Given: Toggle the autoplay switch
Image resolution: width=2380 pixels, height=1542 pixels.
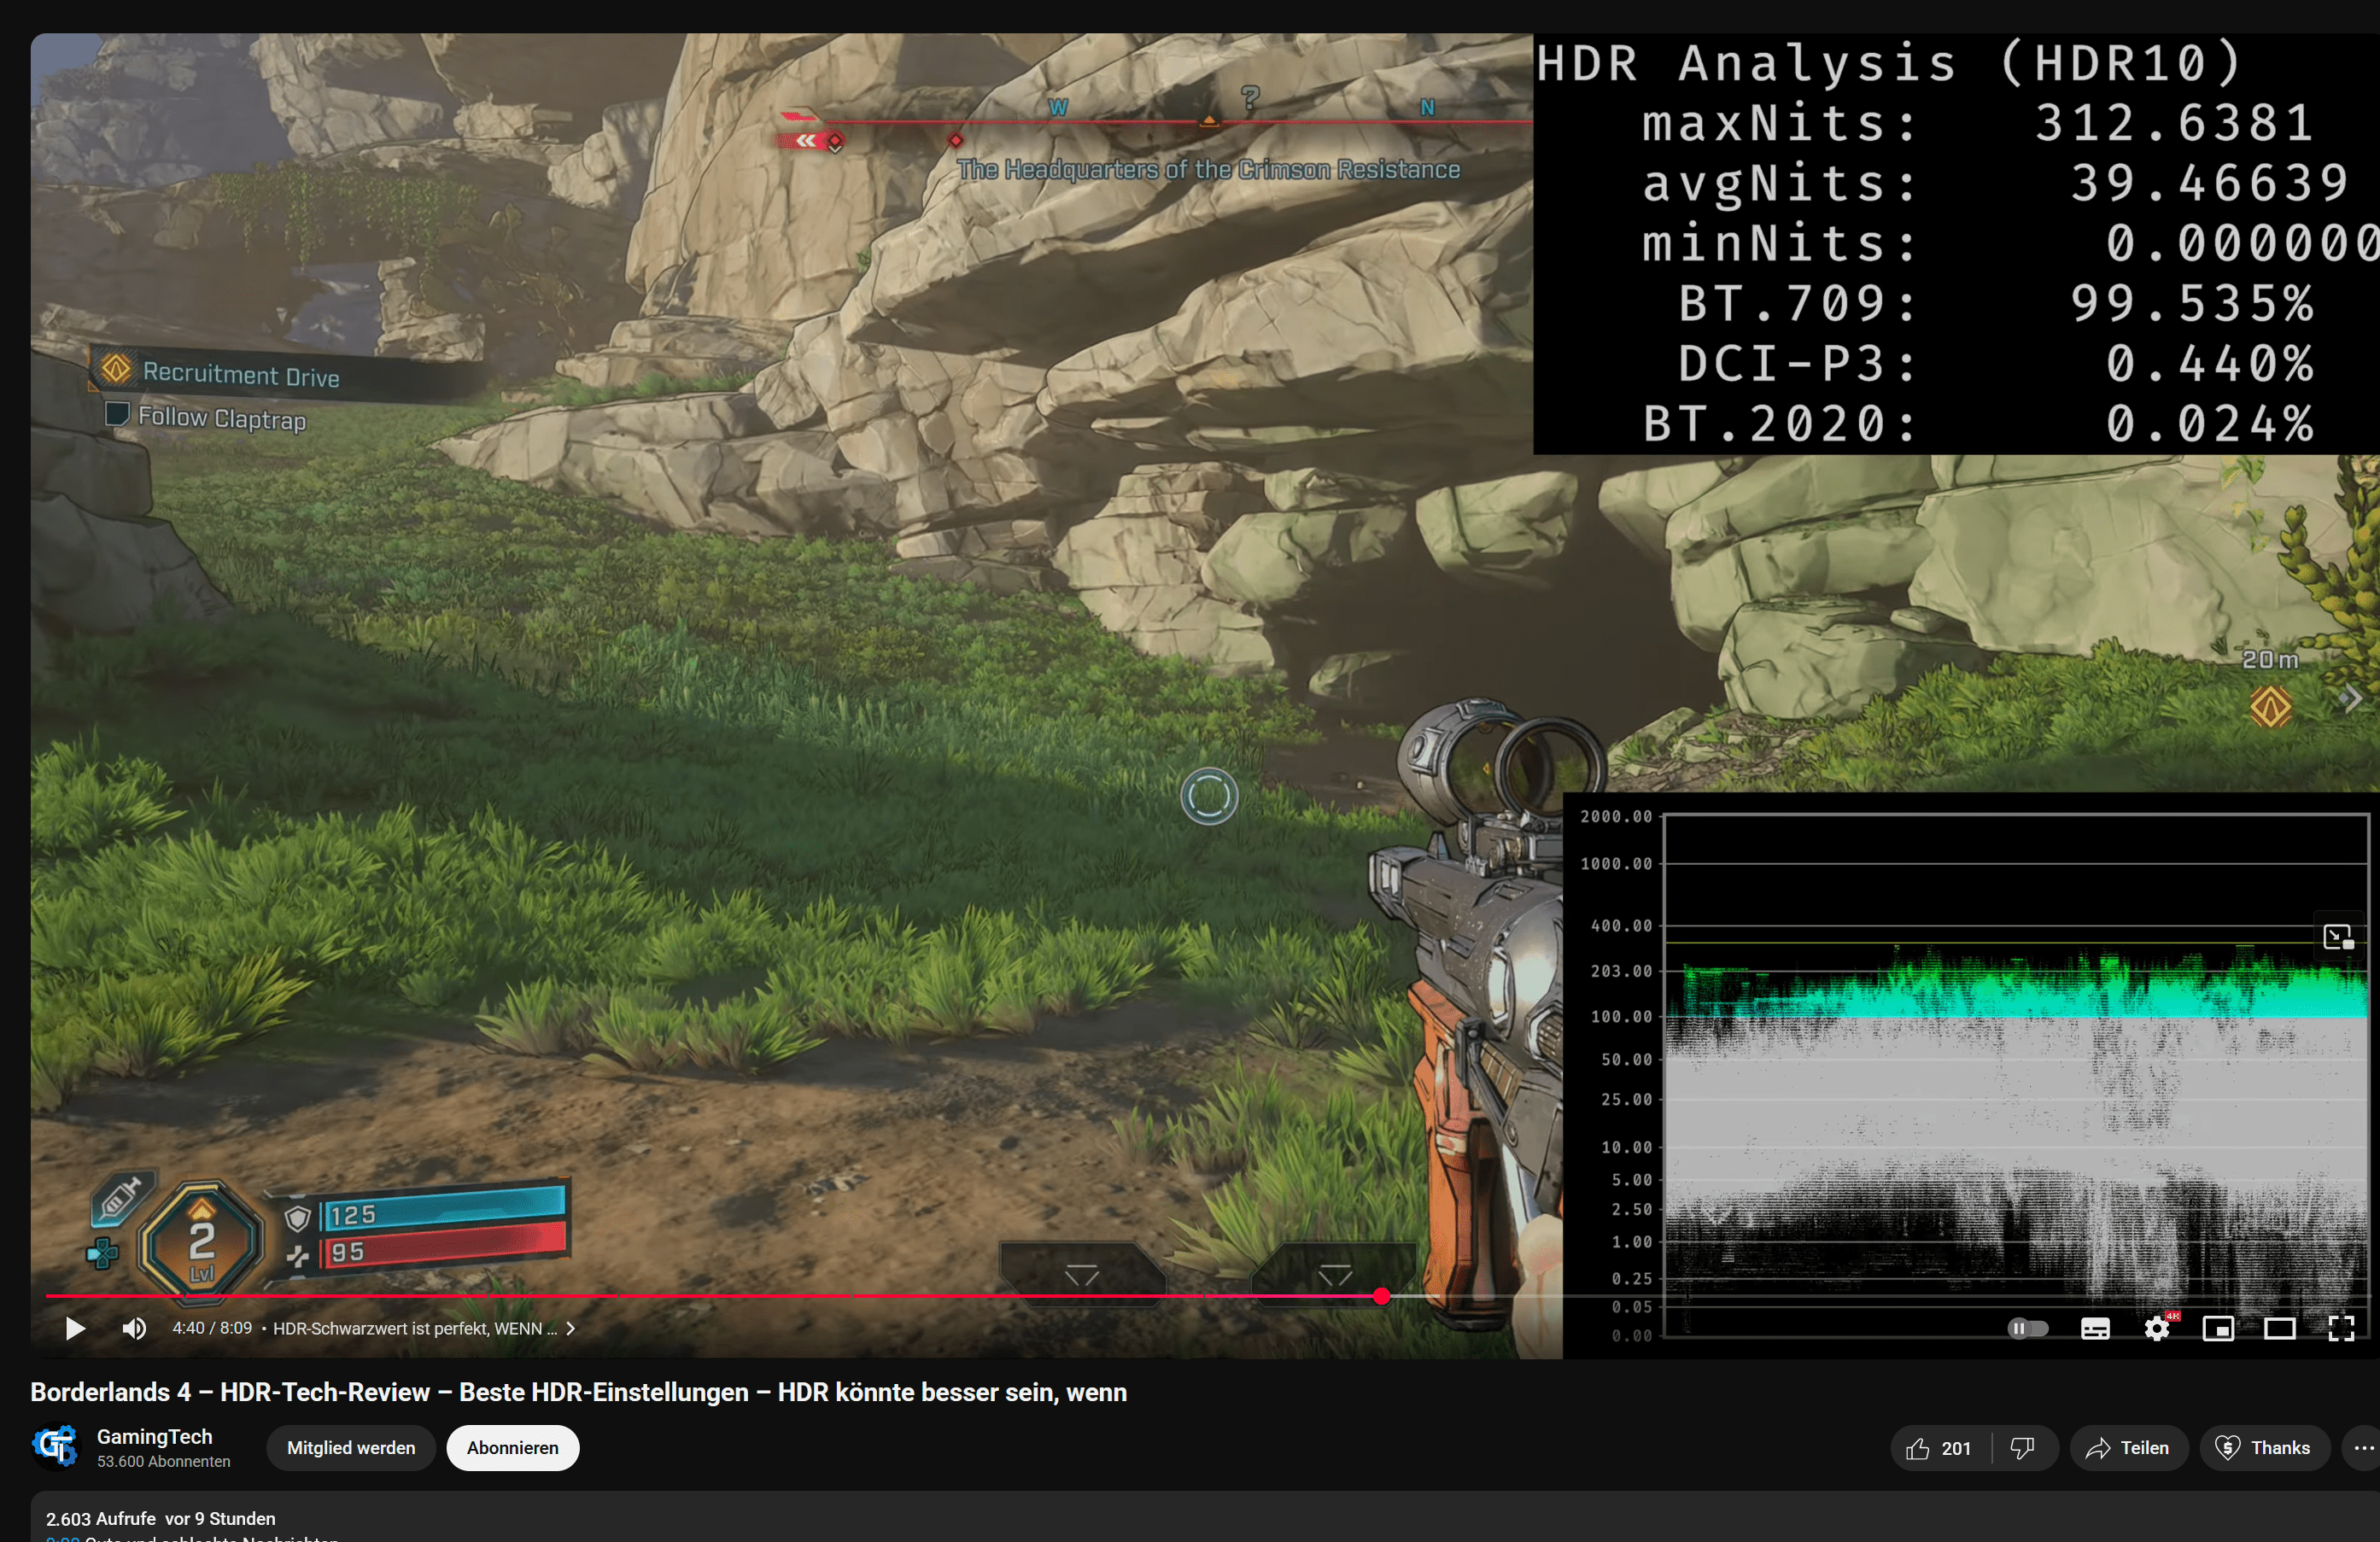Looking at the screenshot, I should pyautogui.click(x=2027, y=1329).
